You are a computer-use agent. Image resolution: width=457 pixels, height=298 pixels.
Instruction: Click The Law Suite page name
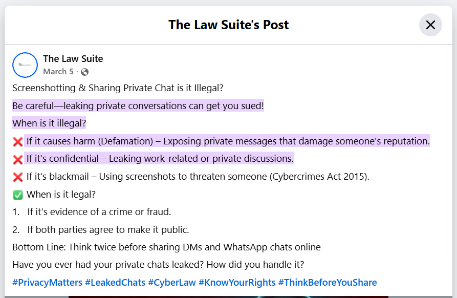(x=73, y=58)
